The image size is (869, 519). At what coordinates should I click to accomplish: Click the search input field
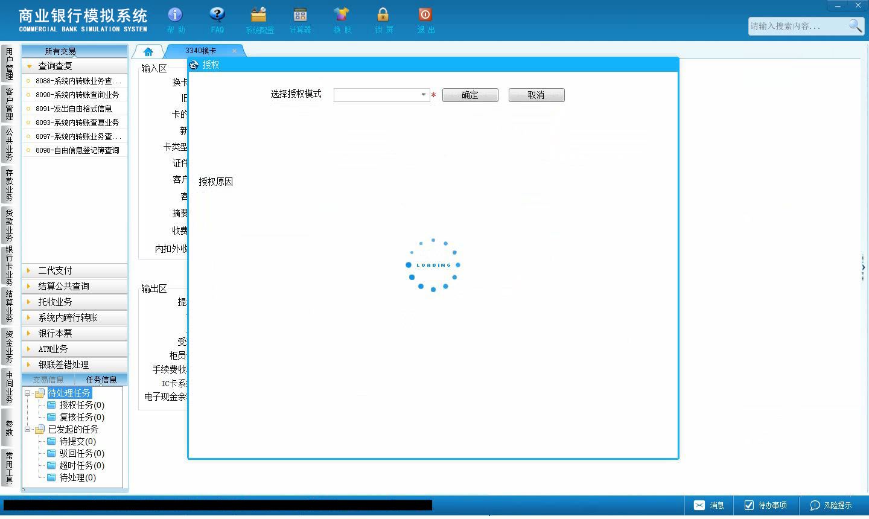pos(798,26)
